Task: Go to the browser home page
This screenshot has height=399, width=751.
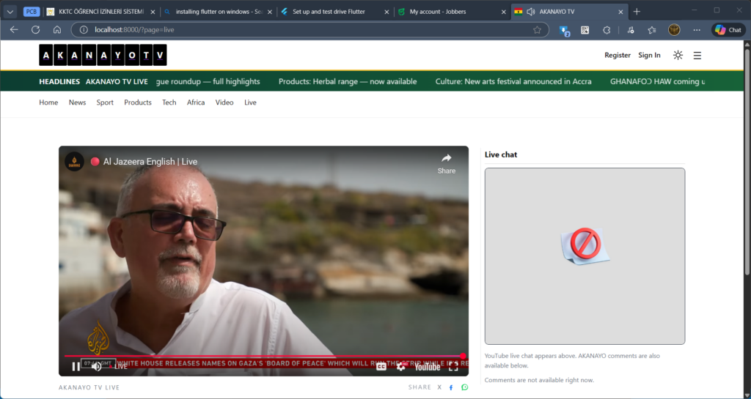Action: 57,29
